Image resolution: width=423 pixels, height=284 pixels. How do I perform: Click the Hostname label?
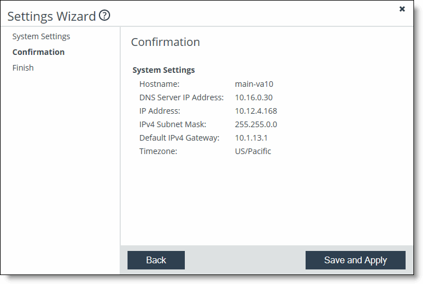point(159,84)
